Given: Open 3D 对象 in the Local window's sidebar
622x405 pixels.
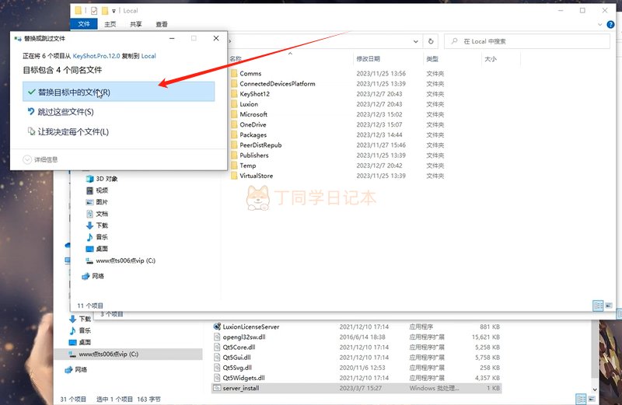Looking at the screenshot, I should 102,179.
